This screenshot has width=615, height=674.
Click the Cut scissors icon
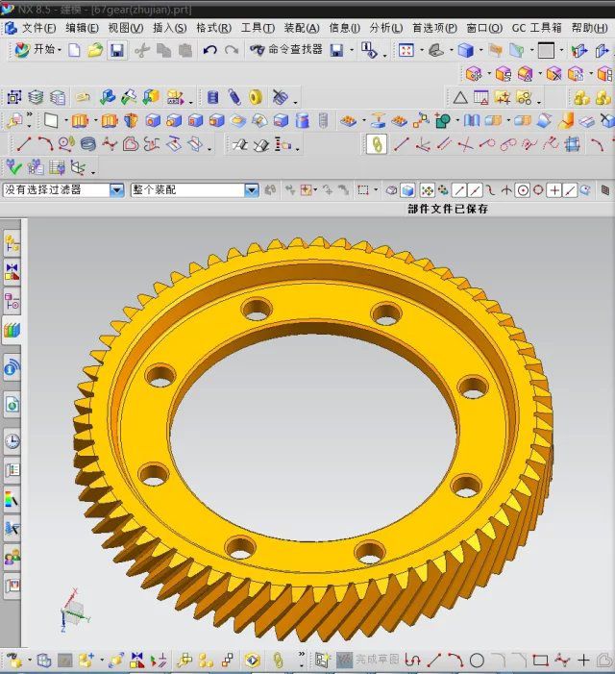pyautogui.click(x=142, y=50)
